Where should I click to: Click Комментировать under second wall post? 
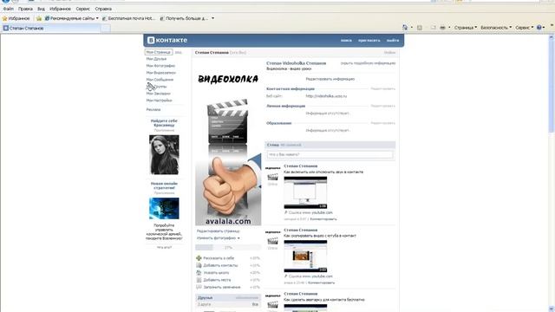click(x=321, y=283)
